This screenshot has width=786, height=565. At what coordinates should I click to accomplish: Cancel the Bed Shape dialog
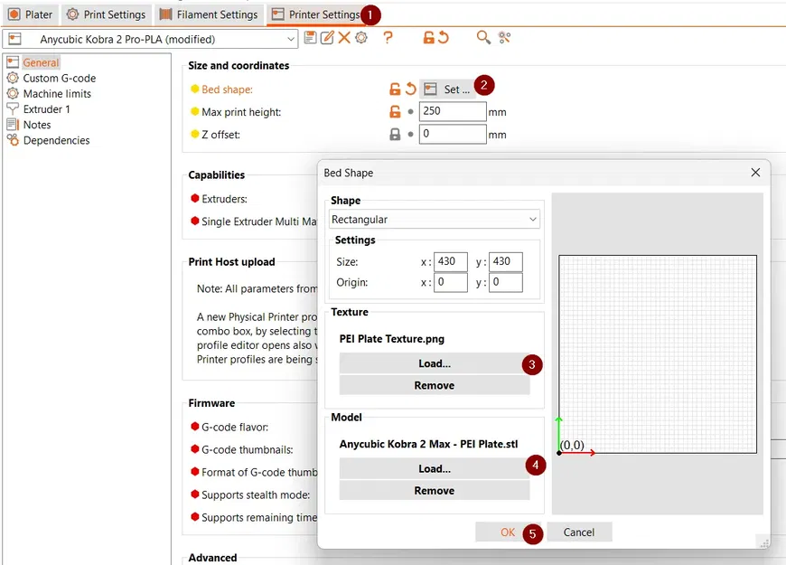(579, 532)
